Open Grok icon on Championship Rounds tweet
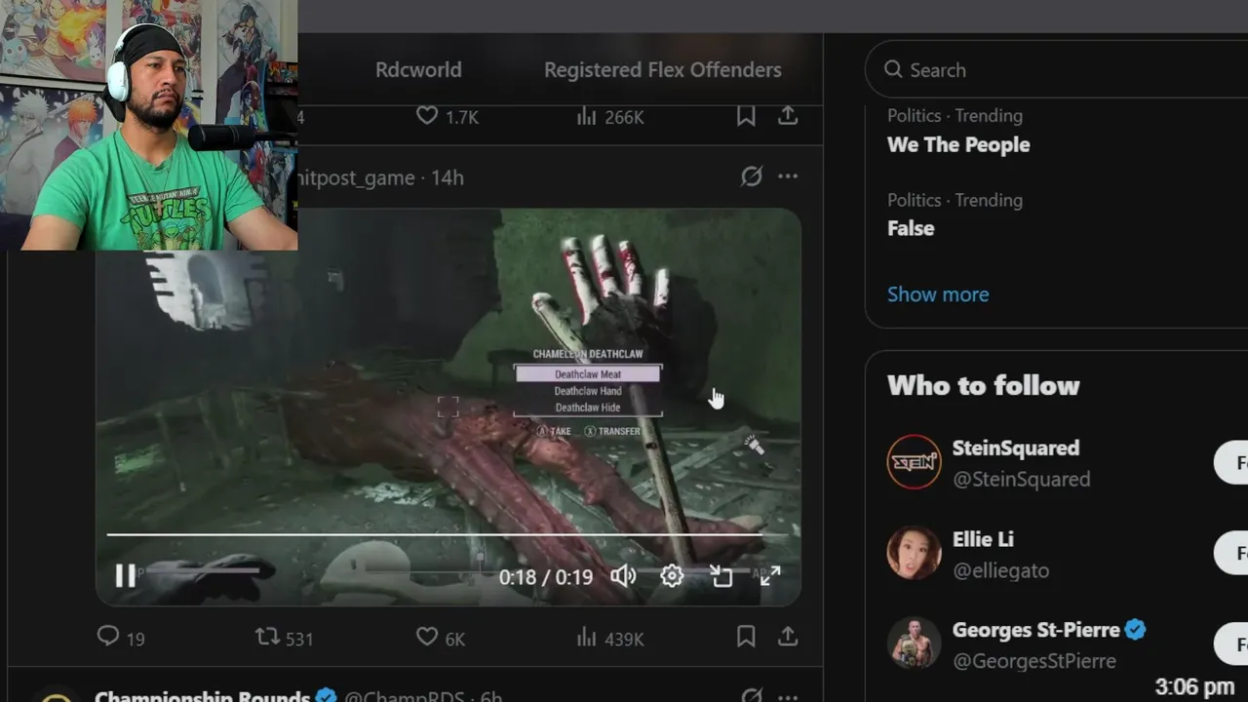Viewport: 1248px width, 702px height. point(751,695)
